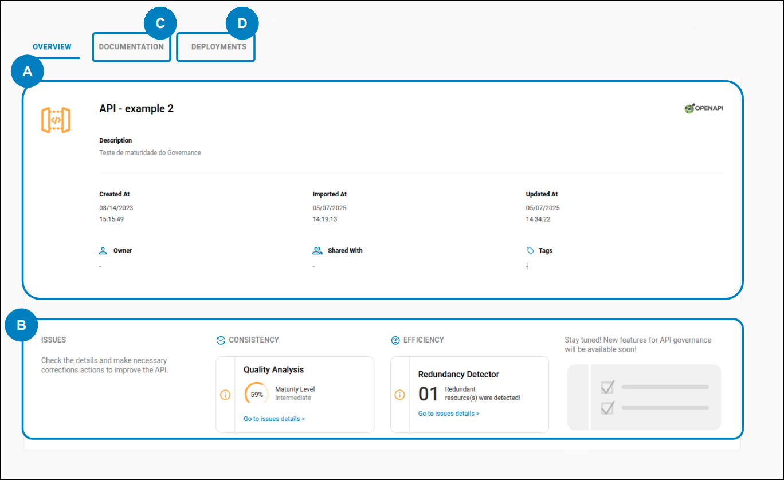Open the Documentation tab
The width and height of the screenshot is (784, 480).
click(x=131, y=47)
